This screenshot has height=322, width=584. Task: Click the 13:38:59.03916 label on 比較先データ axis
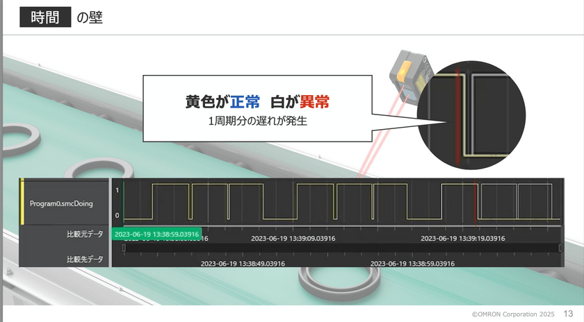coord(412,264)
